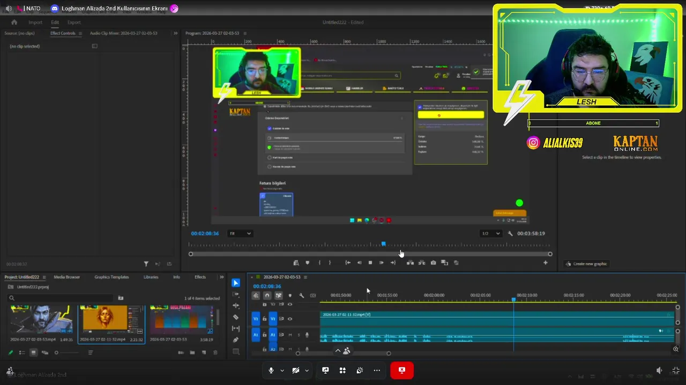
Task: Step back one frame in Program monitor
Action: pyautogui.click(x=359, y=263)
